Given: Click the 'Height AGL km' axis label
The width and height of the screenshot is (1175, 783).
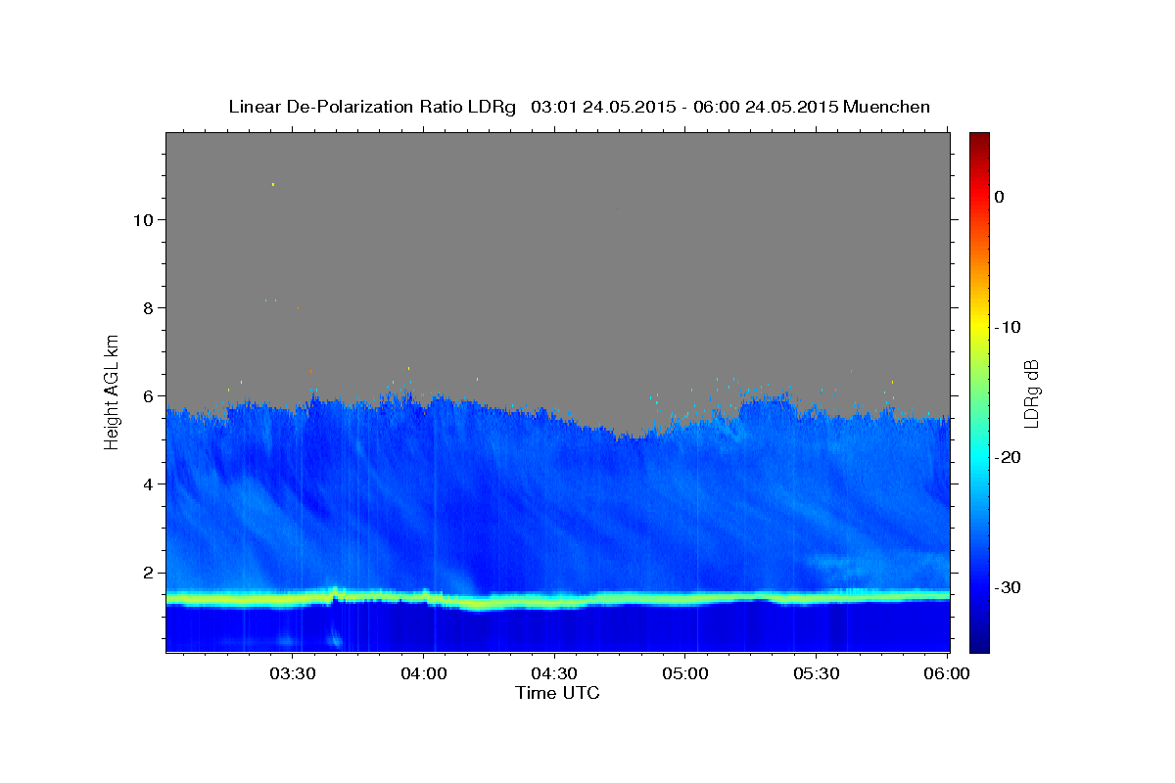Looking at the screenshot, I should point(113,391).
